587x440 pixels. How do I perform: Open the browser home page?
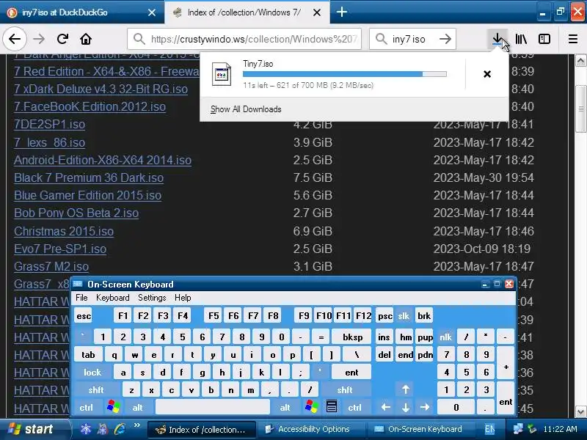click(x=86, y=39)
